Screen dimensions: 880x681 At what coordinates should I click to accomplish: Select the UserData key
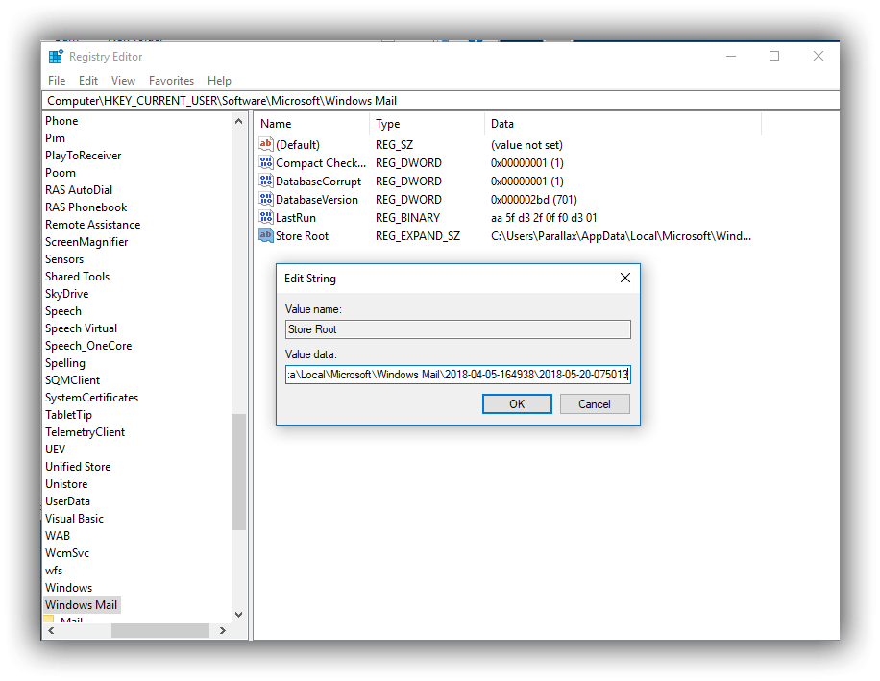[67, 501]
